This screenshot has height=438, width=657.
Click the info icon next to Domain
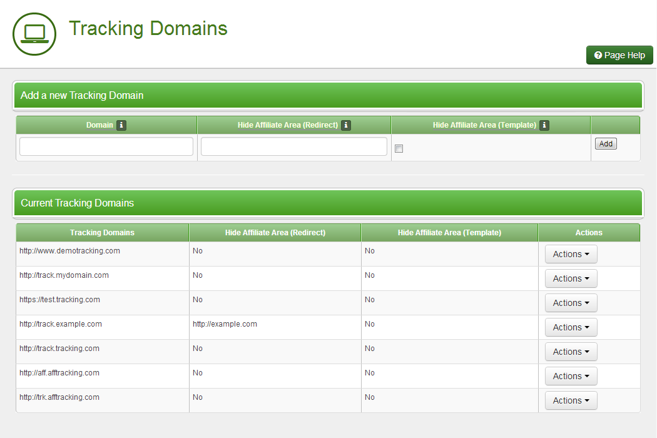pos(121,125)
